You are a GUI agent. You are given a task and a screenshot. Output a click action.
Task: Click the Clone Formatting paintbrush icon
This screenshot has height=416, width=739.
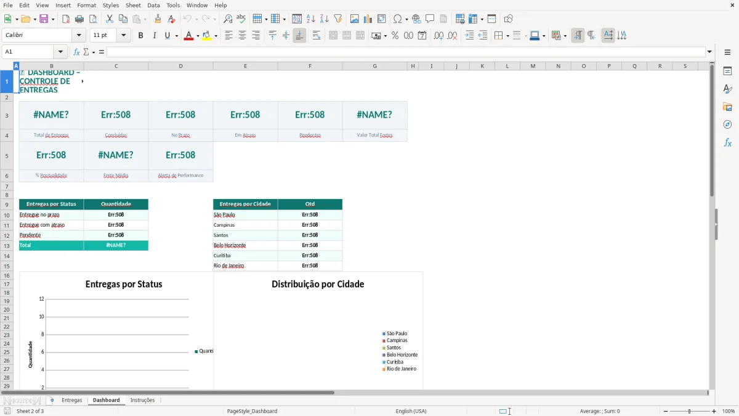[x=158, y=19]
